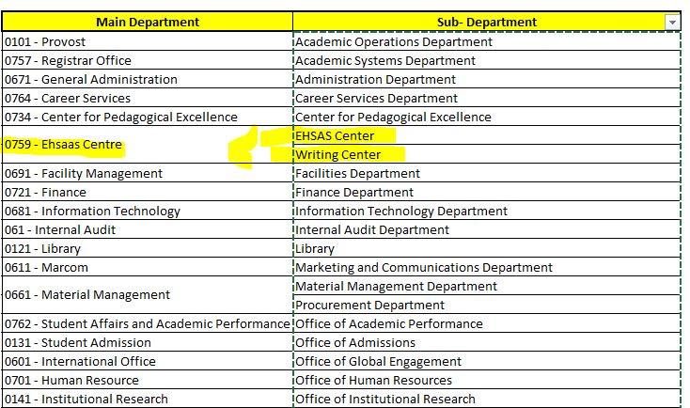Image resolution: width=690 pixels, height=408 pixels.
Task: Select the 0757 - Registrar Office cell
Action: coord(148,60)
